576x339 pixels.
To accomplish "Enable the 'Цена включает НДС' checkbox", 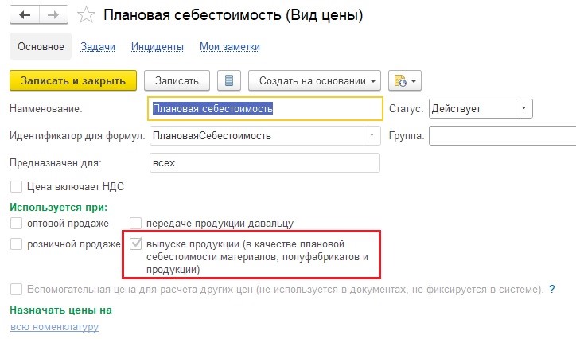I will coord(16,187).
